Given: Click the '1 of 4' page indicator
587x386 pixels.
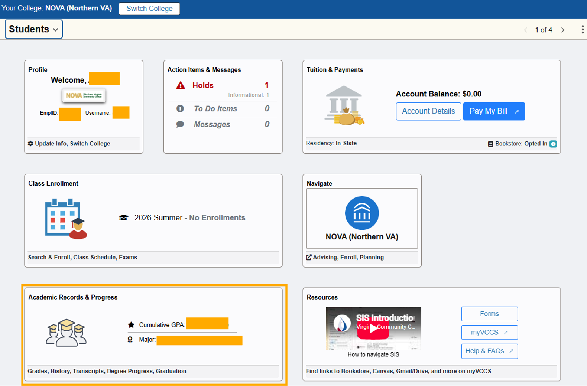Looking at the screenshot, I should 544,30.
